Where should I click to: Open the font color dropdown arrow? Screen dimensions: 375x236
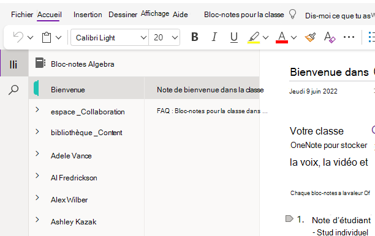[294, 38]
